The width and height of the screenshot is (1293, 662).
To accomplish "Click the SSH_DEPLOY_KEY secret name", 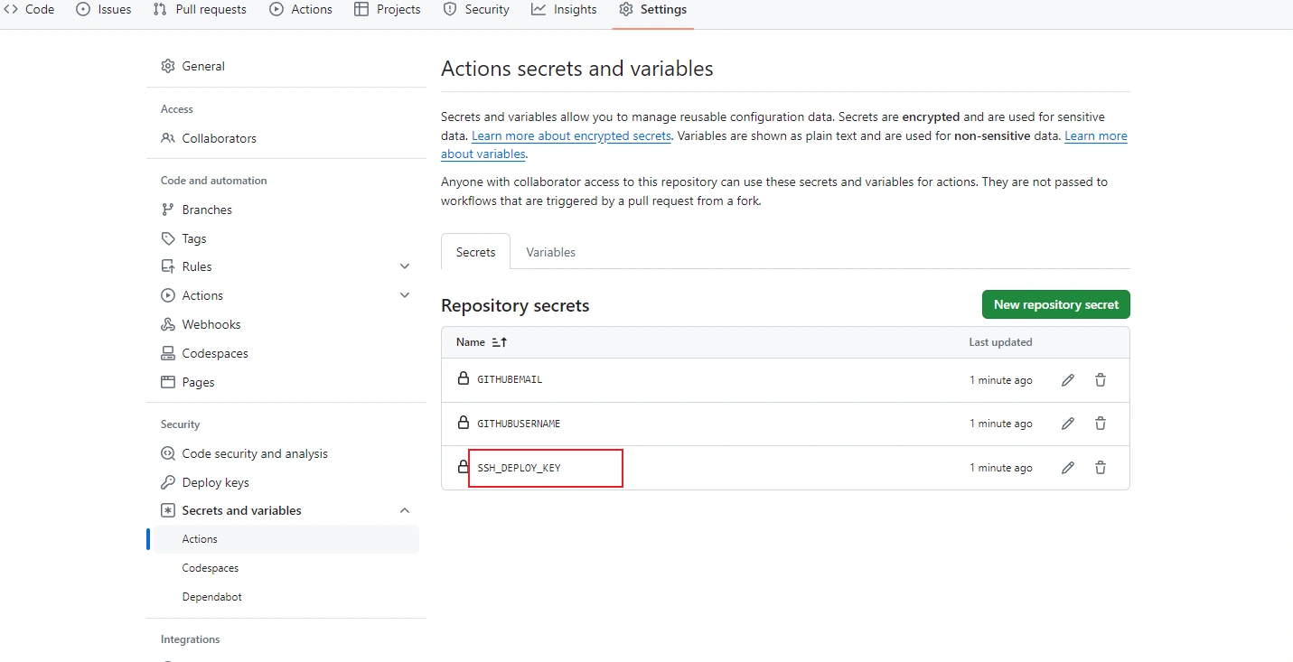I will [519, 468].
